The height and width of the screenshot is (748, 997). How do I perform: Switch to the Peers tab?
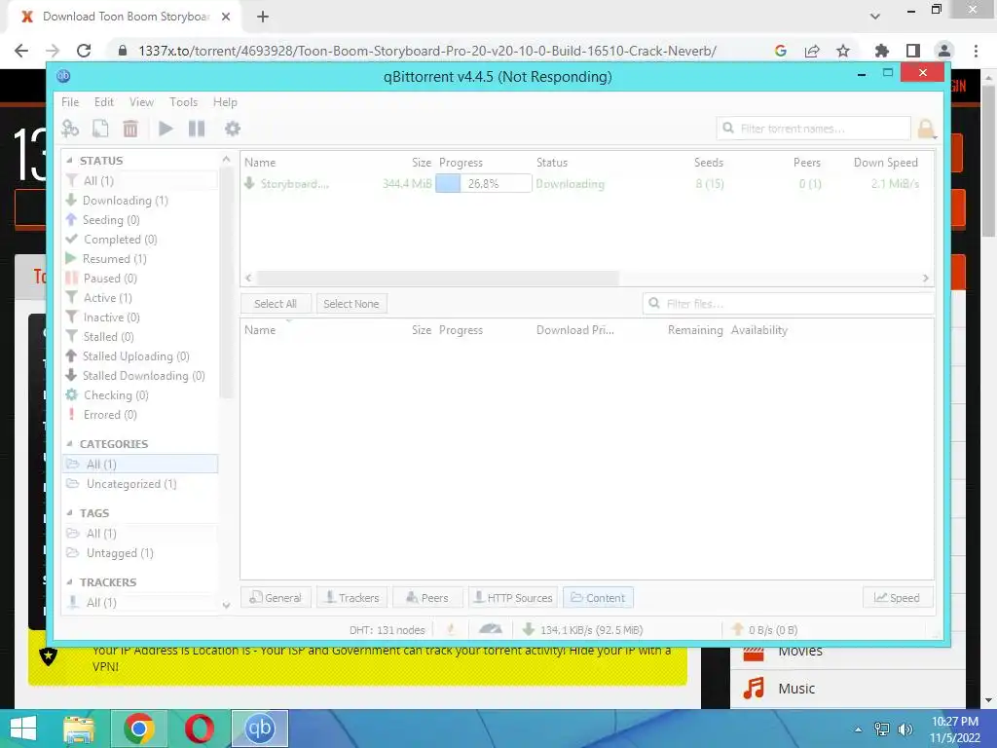tap(427, 598)
